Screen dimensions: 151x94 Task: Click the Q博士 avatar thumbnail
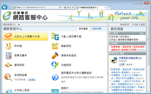click(114, 60)
